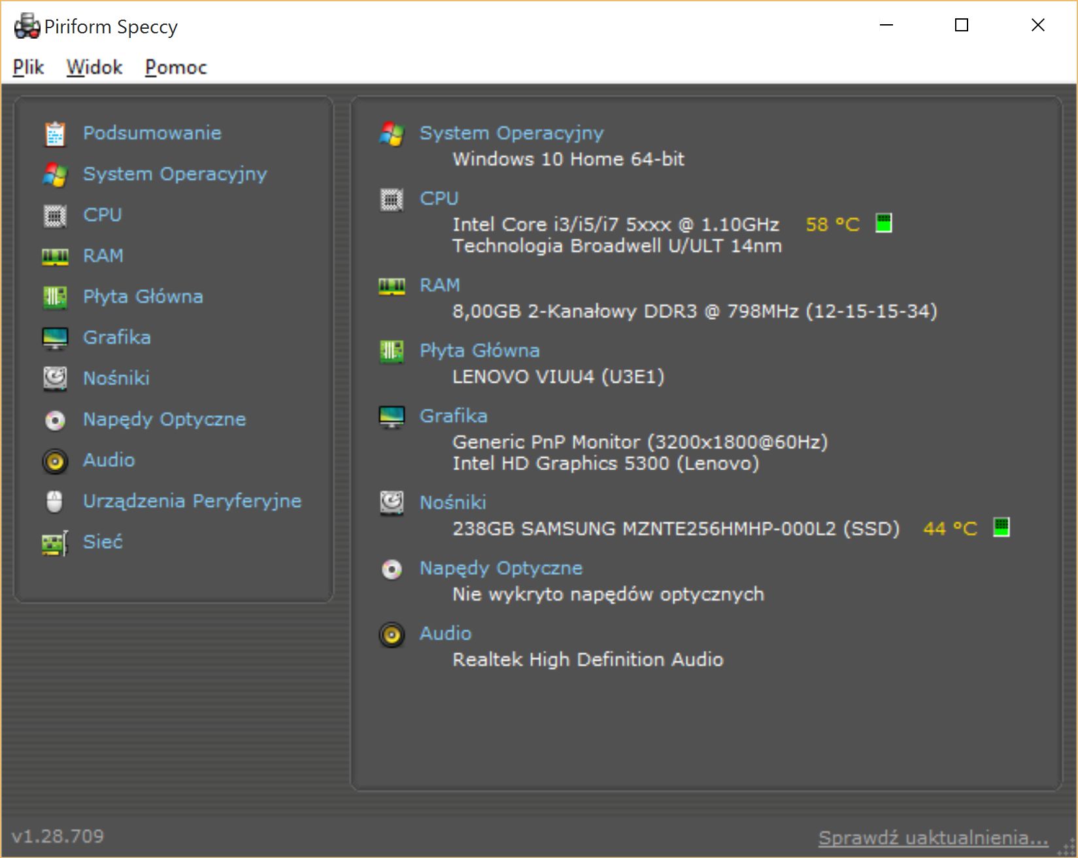Click the motherboard icon in summary panel
The width and height of the screenshot is (1078, 858).
point(392,352)
